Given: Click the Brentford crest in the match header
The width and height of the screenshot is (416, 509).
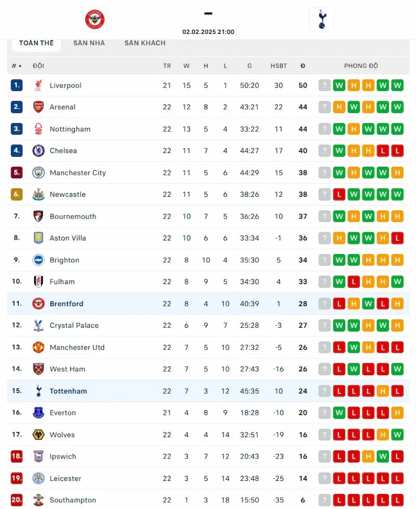Looking at the screenshot, I should [95, 20].
